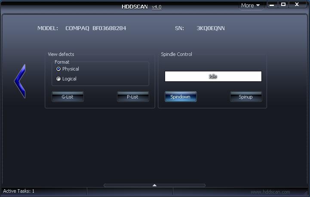Close HDDScan with the X icon

coord(297,5)
